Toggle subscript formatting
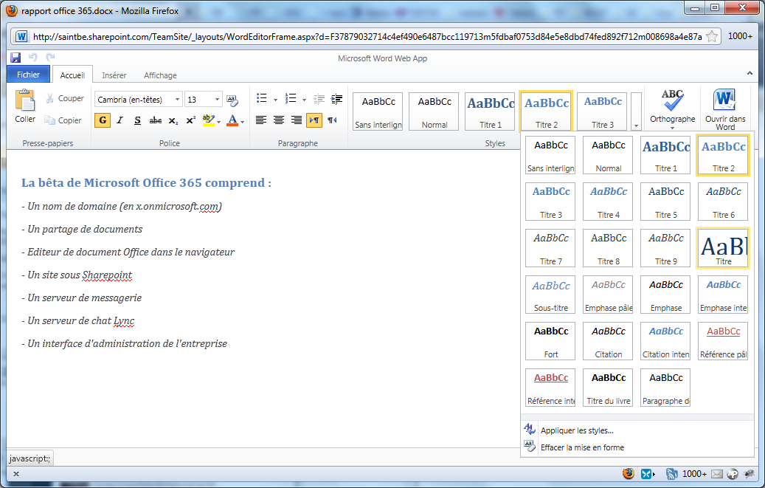This screenshot has width=765, height=488. [x=173, y=120]
